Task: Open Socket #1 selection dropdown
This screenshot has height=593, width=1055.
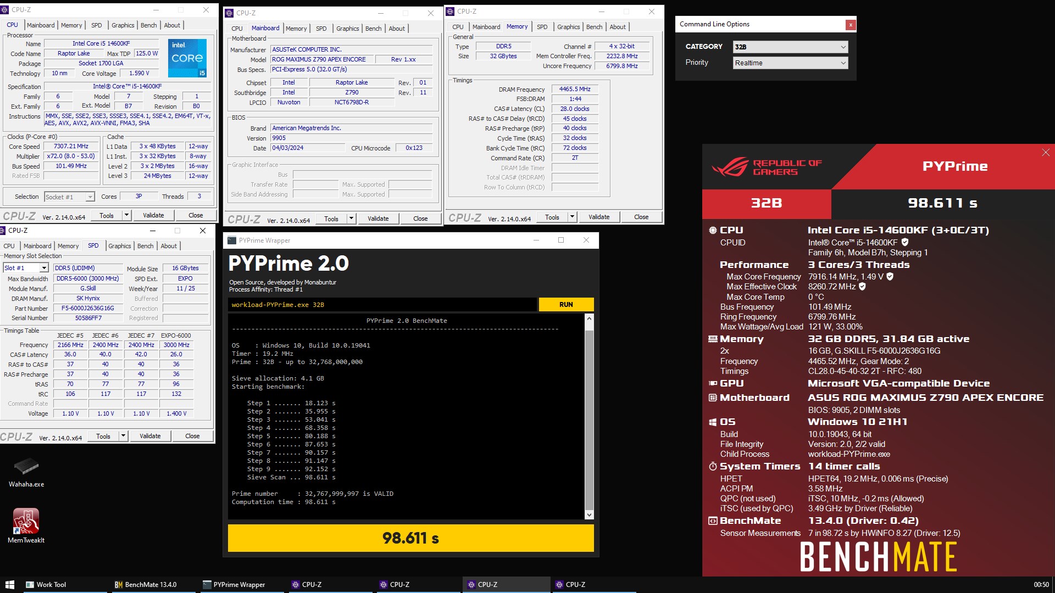Action: [69, 197]
